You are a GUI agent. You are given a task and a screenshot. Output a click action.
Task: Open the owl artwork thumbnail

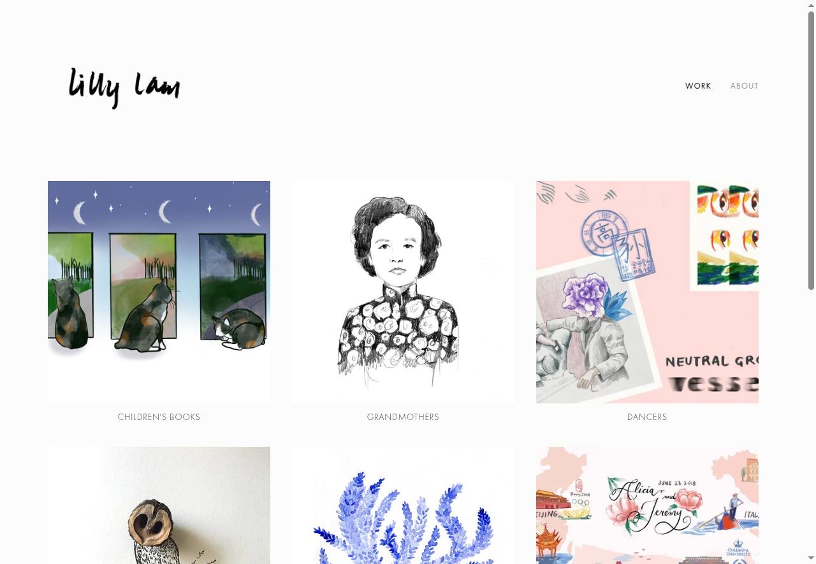click(x=159, y=505)
